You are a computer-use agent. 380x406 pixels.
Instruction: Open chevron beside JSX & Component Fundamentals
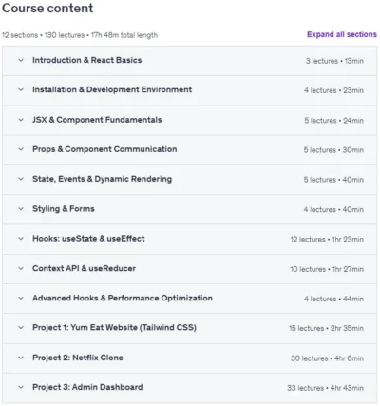click(x=21, y=120)
